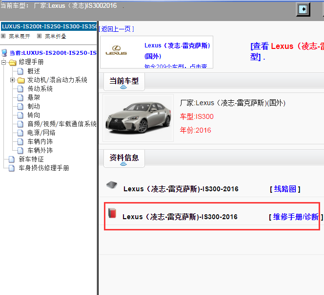Click the page icon next to 车辆内饰
The width and height of the screenshot is (324, 295).
(x=20, y=142)
